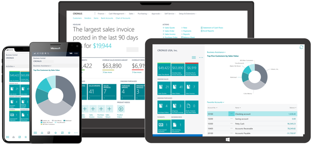Image resolution: width=314 pixels, height=145 pixels.
Task: Open the Purchasing menu on the laptop
Action: pos(143,14)
